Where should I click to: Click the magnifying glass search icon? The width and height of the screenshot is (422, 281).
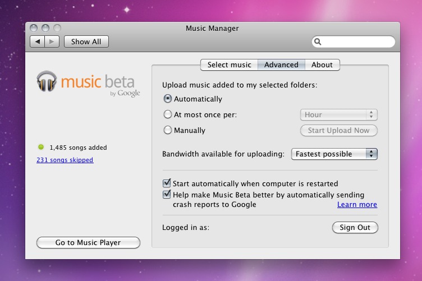(x=318, y=42)
